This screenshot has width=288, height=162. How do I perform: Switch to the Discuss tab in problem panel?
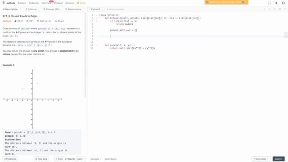[x=52, y=9]
